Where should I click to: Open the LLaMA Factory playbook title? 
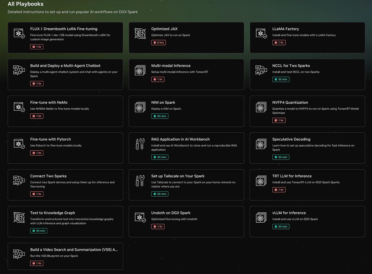(285, 29)
